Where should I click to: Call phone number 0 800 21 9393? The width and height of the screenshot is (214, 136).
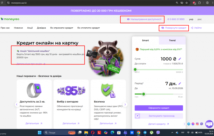tap(176, 19)
